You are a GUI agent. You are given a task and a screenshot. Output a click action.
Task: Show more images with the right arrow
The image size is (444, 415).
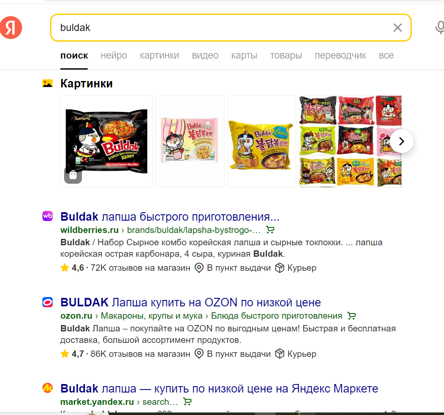pyautogui.click(x=402, y=141)
